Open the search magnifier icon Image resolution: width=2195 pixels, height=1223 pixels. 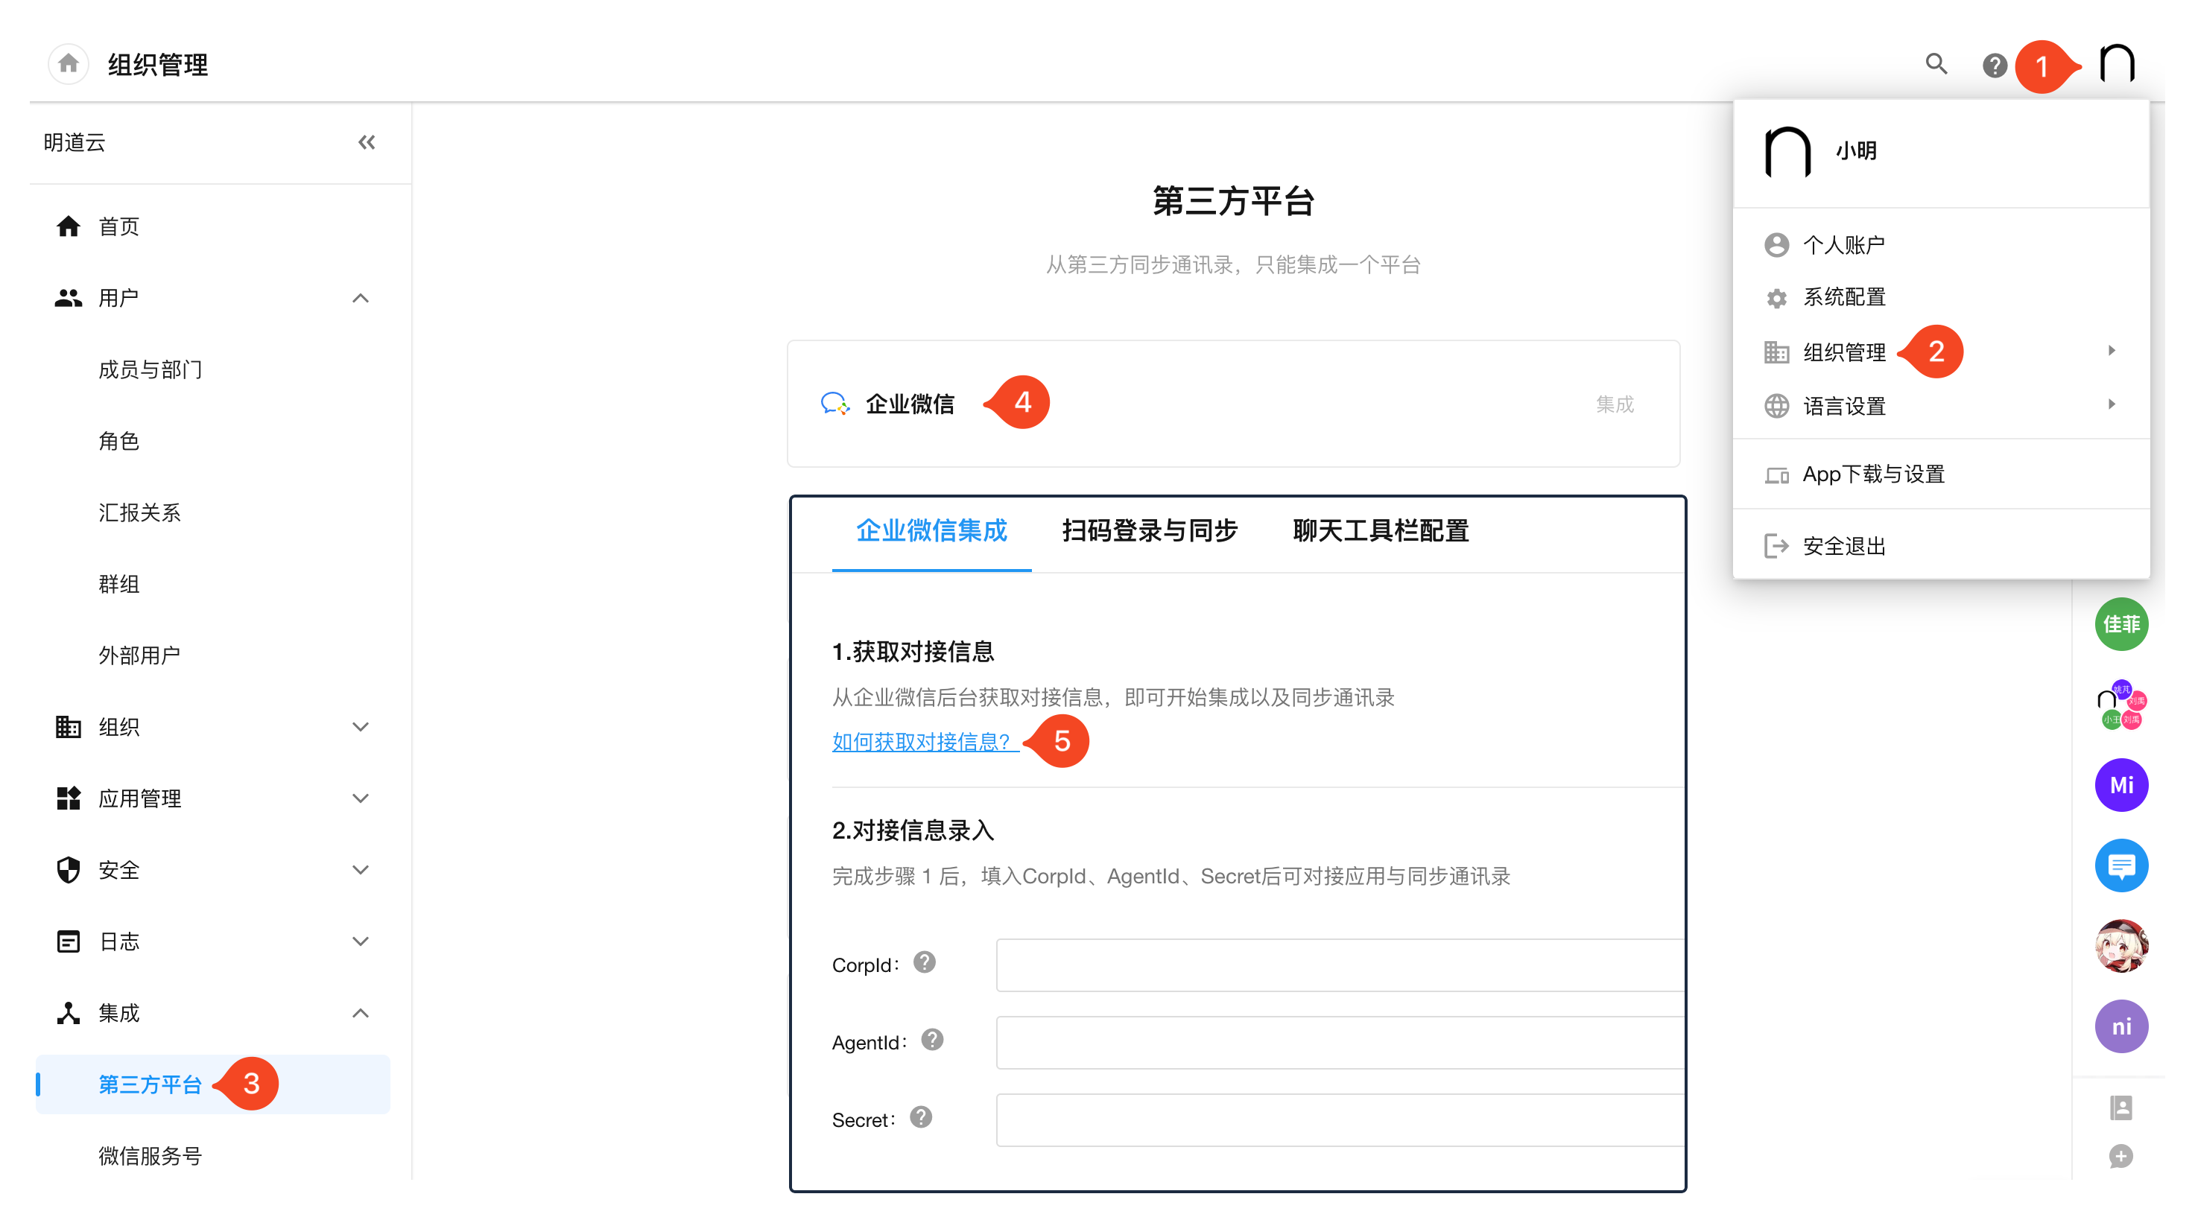coord(1936,64)
